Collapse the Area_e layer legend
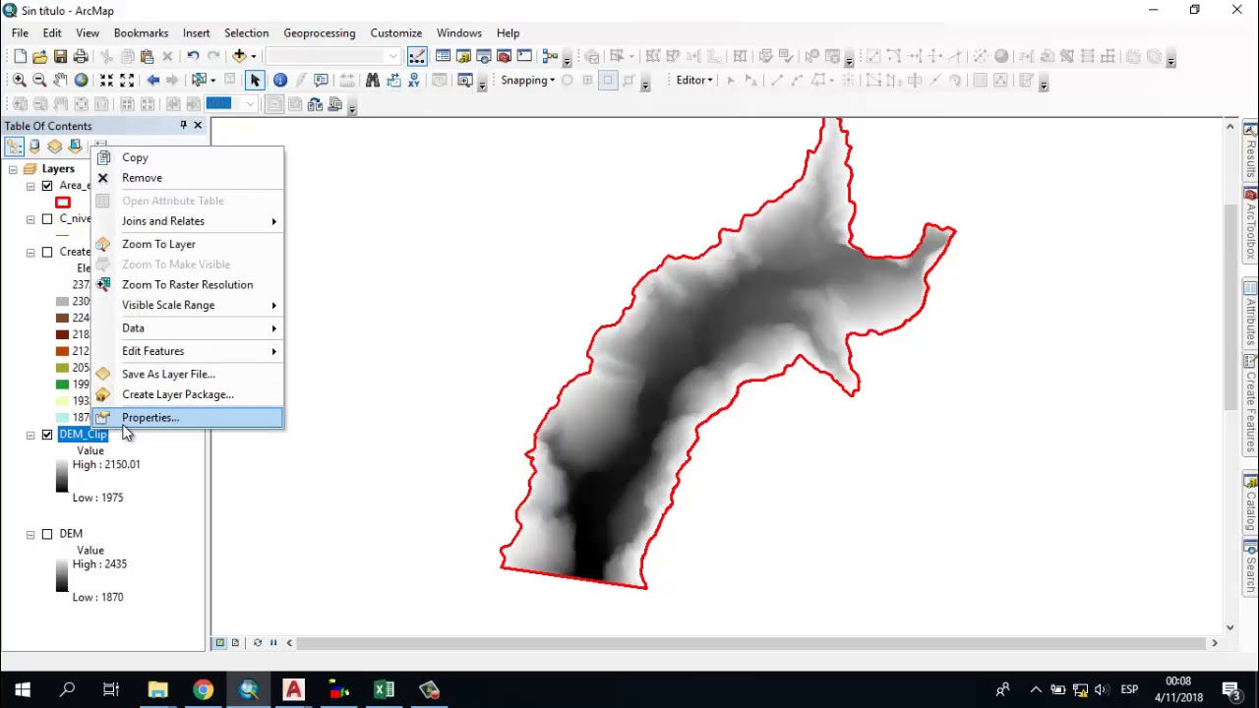Screen dimensions: 1259x708 point(30,186)
